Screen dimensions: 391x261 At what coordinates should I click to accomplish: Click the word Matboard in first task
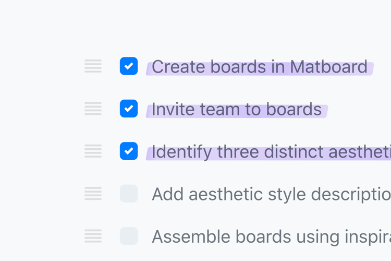pyautogui.click(x=328, y=67)
